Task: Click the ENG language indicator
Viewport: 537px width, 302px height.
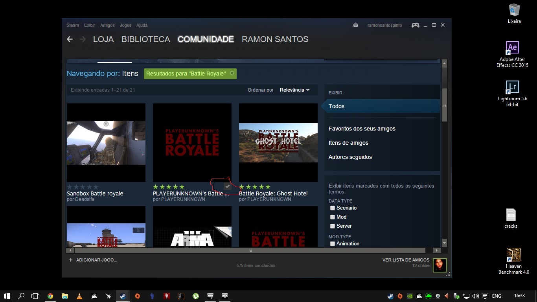Action: coord(497,296)
